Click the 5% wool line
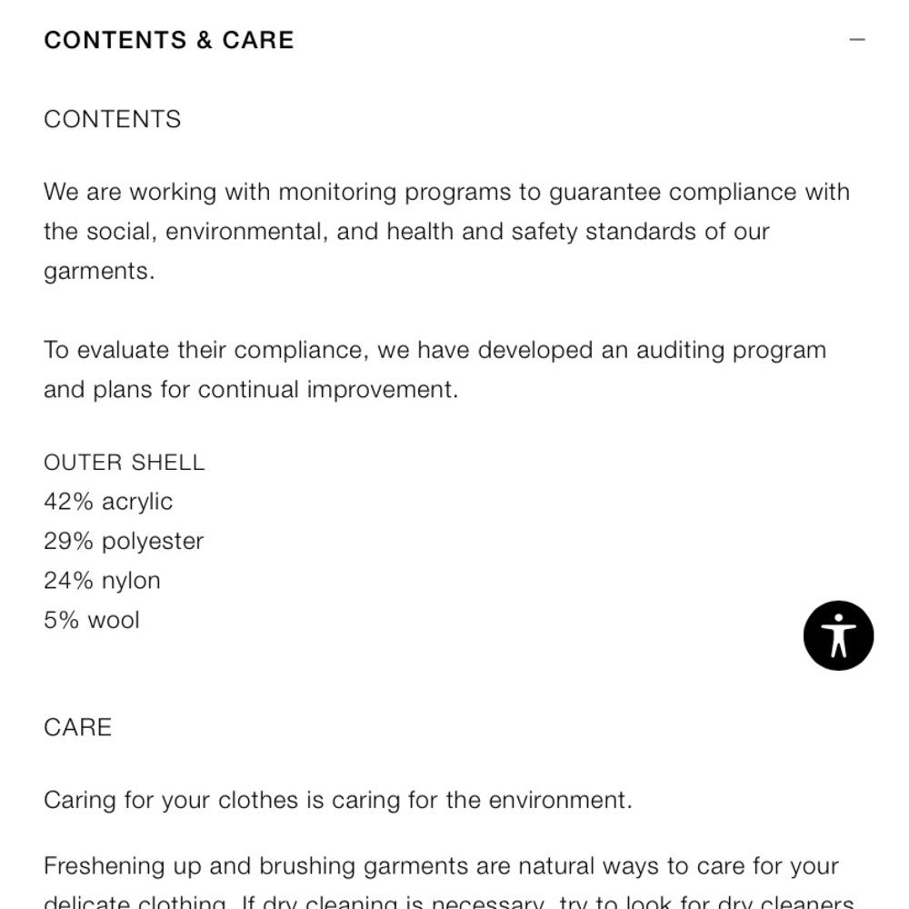Image resolution: width=909 pixels, height=909 pixels. pyautogui.click(x=92, y=620)
